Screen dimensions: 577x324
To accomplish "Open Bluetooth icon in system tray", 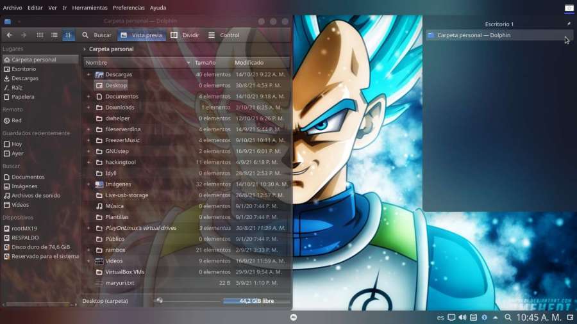I will tap(484, 317).
